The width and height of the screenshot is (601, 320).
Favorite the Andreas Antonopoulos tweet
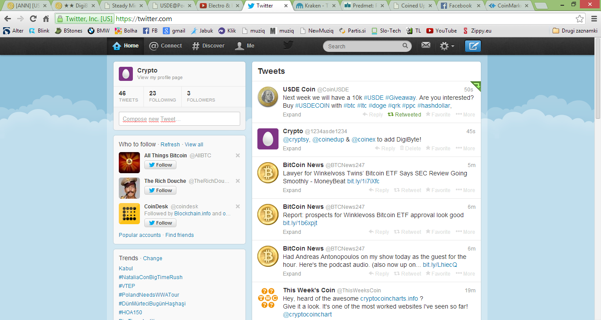438,273
